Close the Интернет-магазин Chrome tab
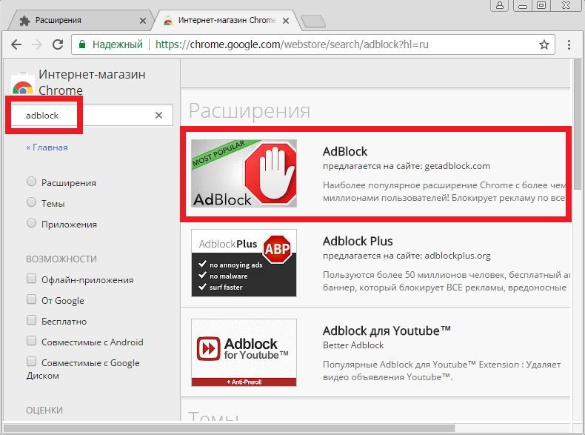 (286, 21)
